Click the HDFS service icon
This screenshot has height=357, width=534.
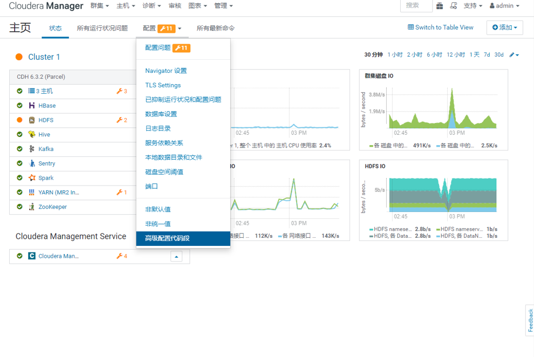point(32,120)
